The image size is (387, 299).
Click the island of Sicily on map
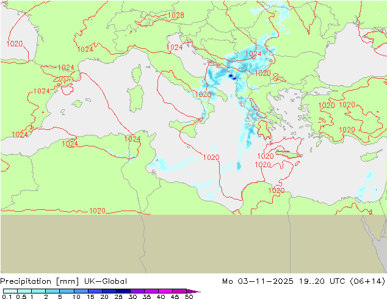click(184, 128)
